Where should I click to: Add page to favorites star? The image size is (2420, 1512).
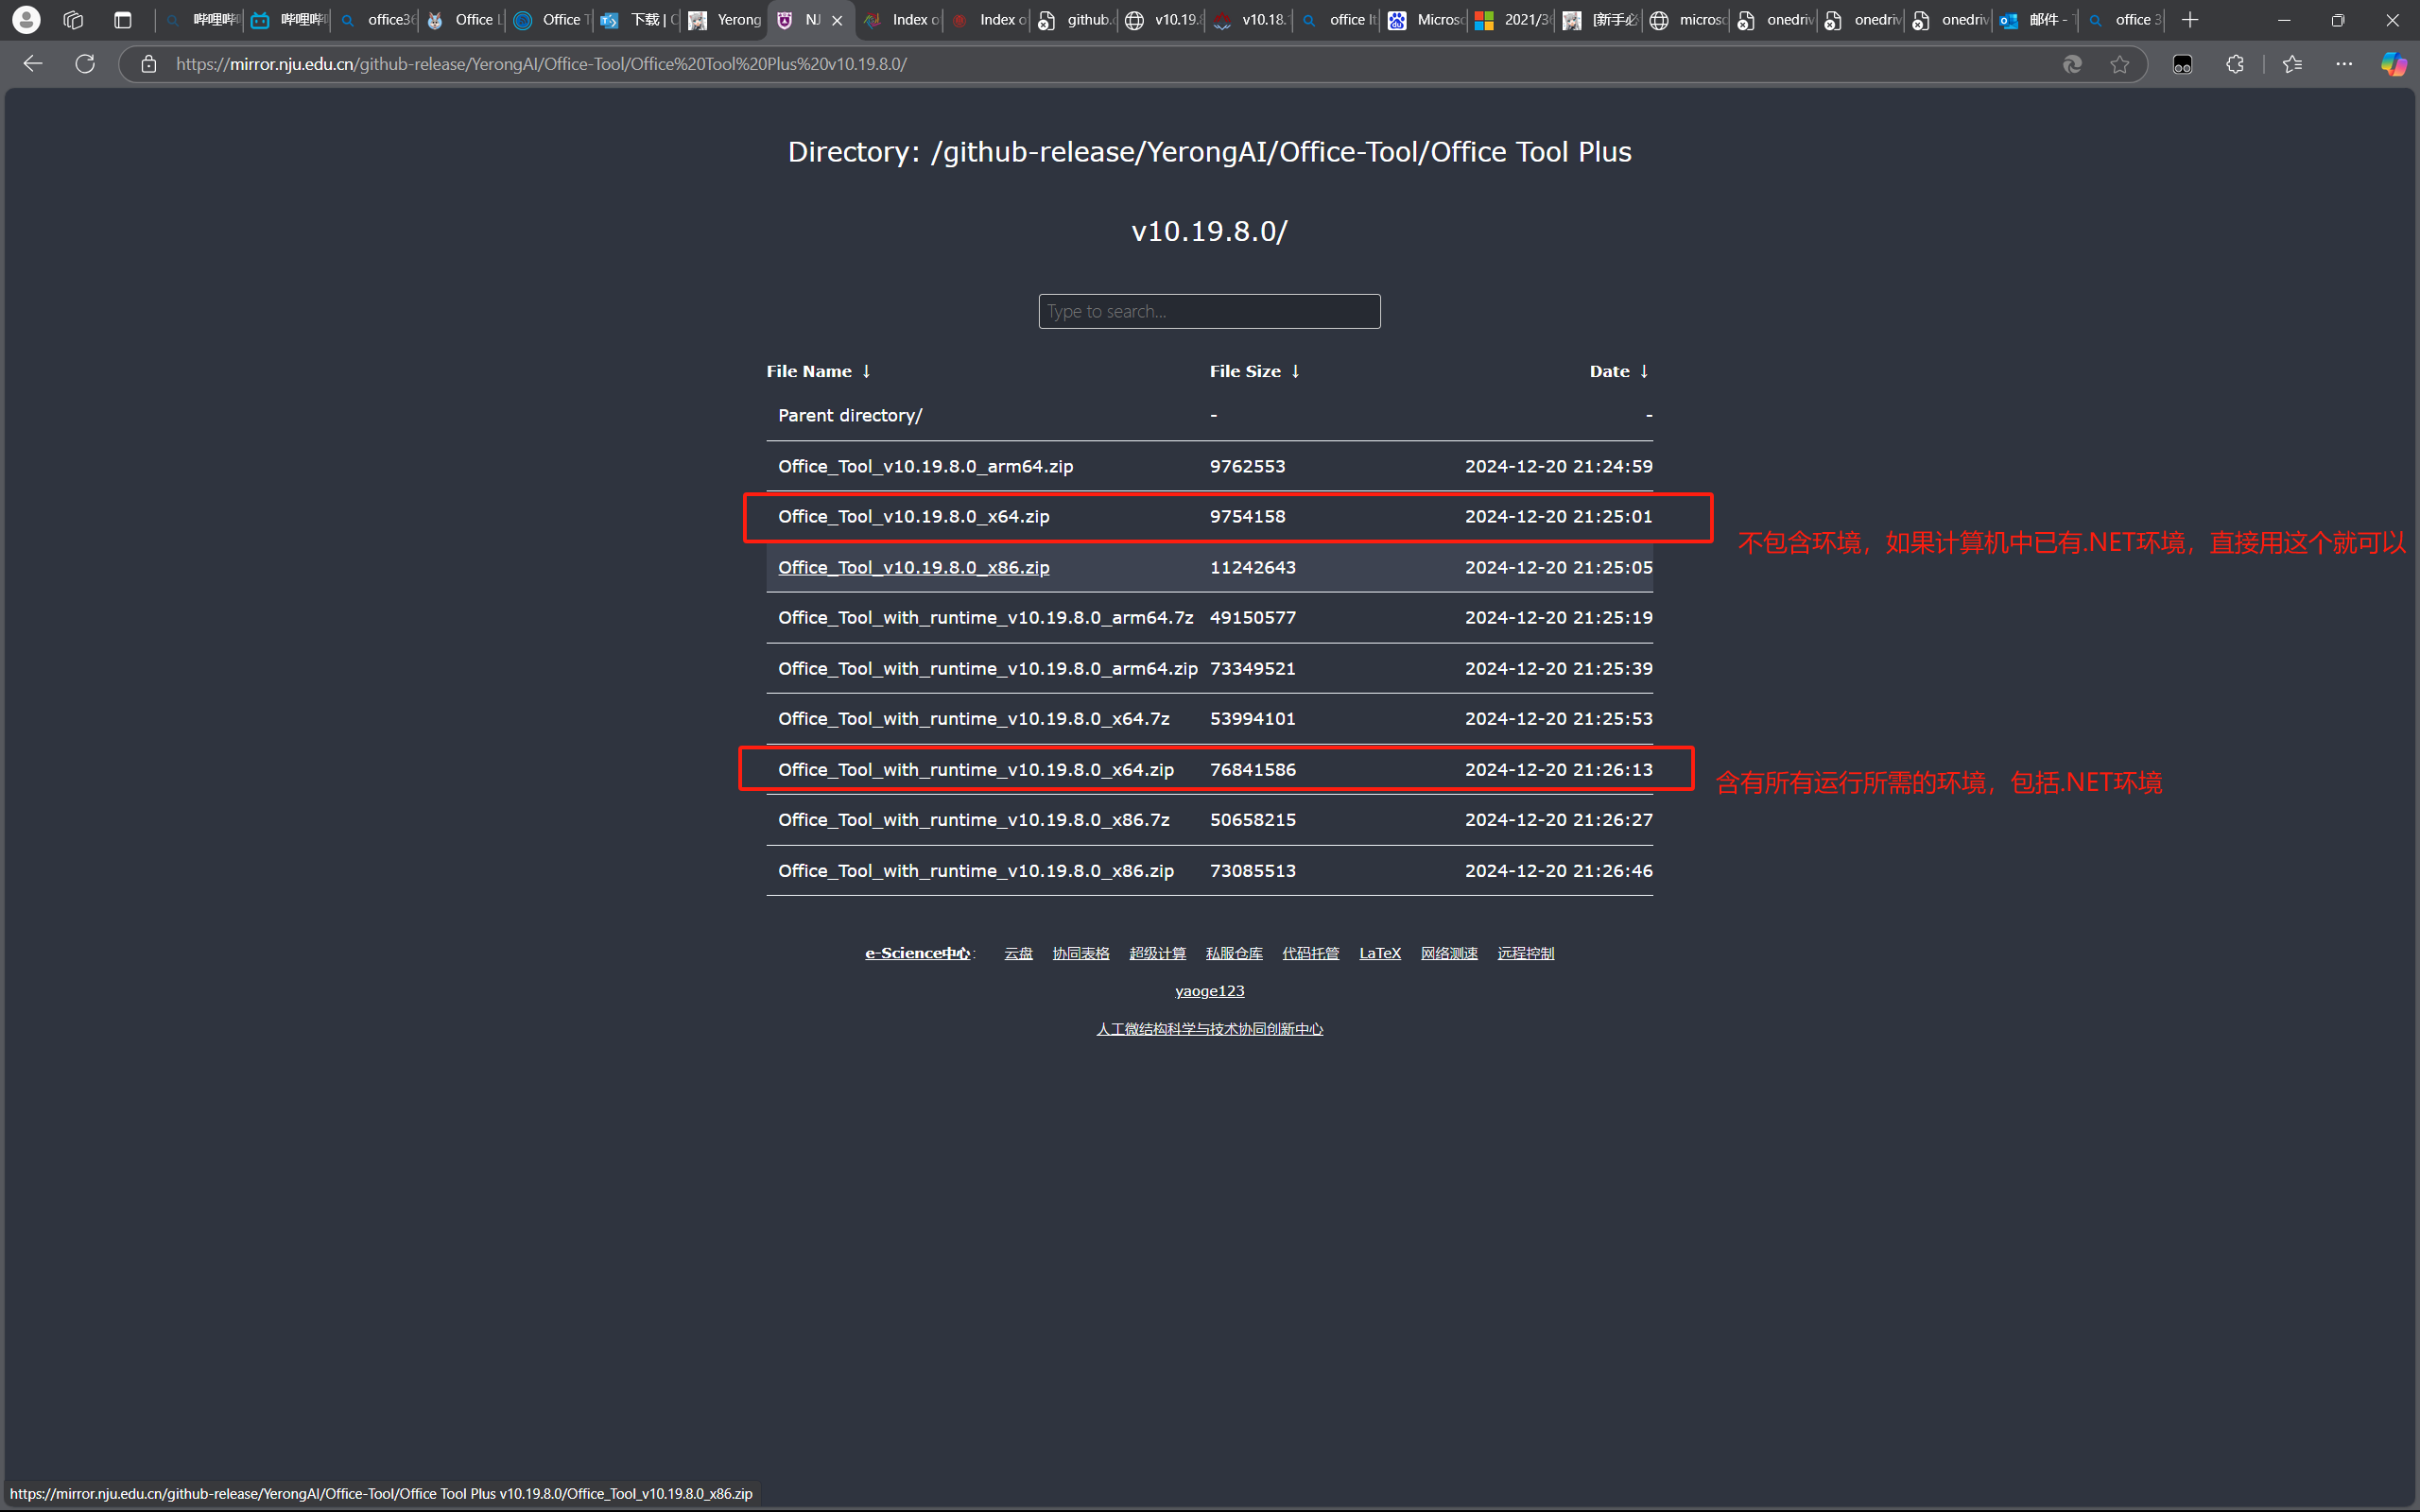pyautogui.click(x=2119, y=64)
